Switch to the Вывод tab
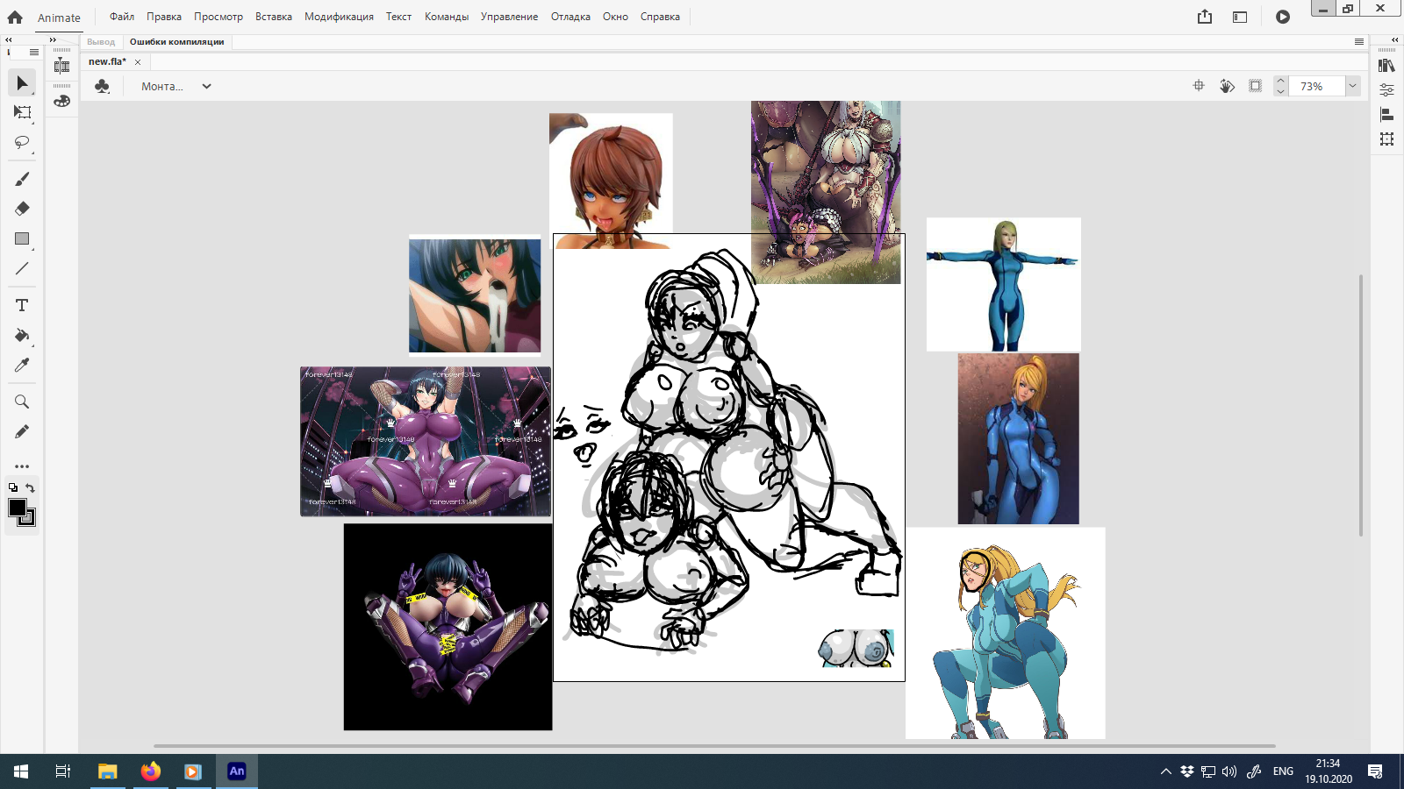This screenshot has height=789, width=1404. point(101,42)
